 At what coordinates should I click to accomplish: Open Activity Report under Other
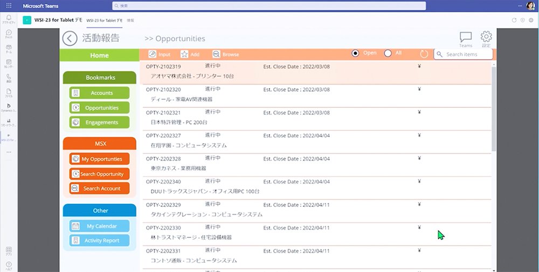[x=99, y=240]
